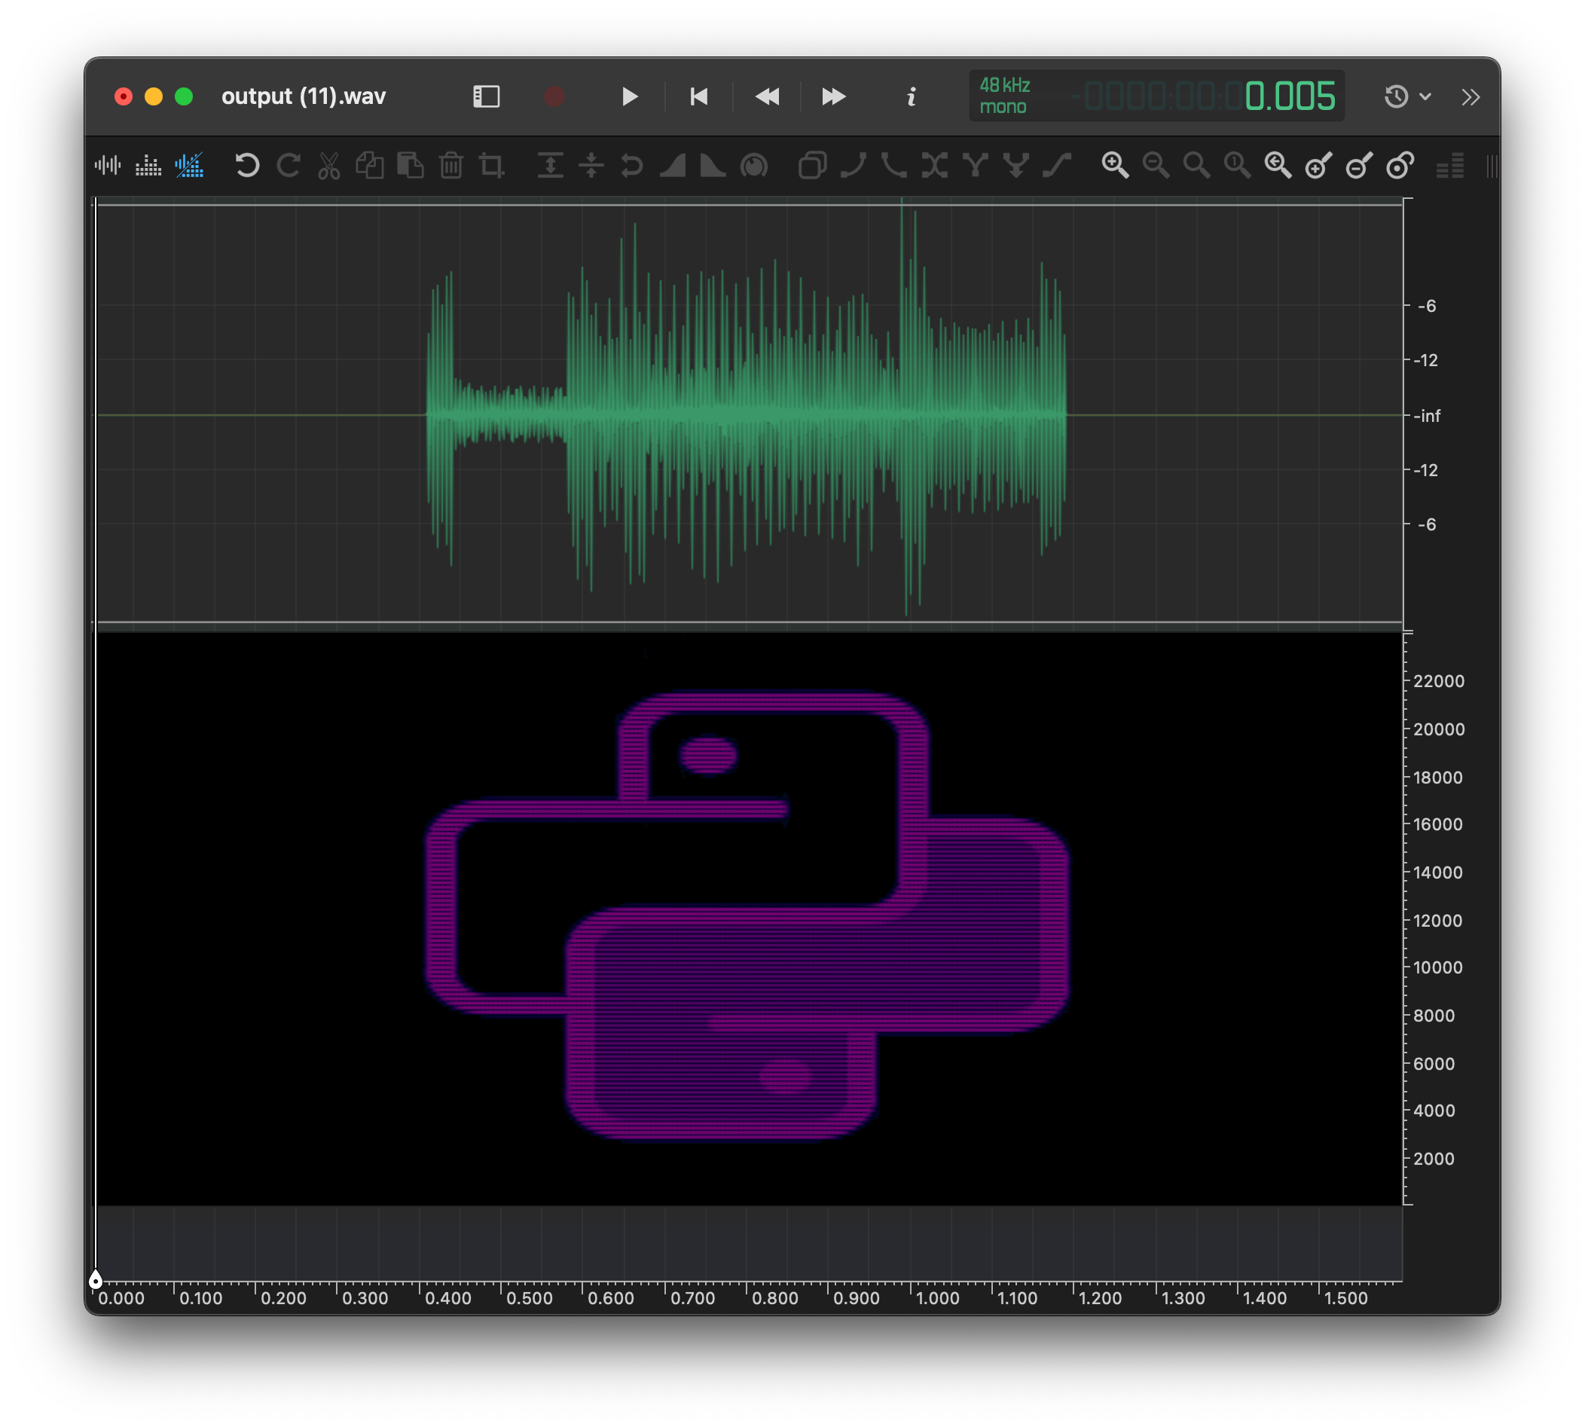The width and height of the screenshot is (1585, 1427).
Task: Click the output (11).wav window title
Action: click(x=304, y=96)
